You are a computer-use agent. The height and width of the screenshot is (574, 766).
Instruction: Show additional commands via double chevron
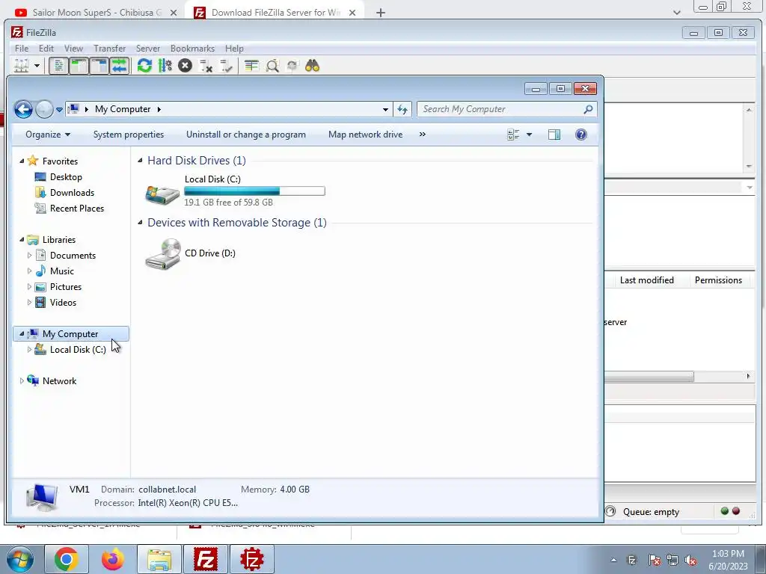pos(423,135)
